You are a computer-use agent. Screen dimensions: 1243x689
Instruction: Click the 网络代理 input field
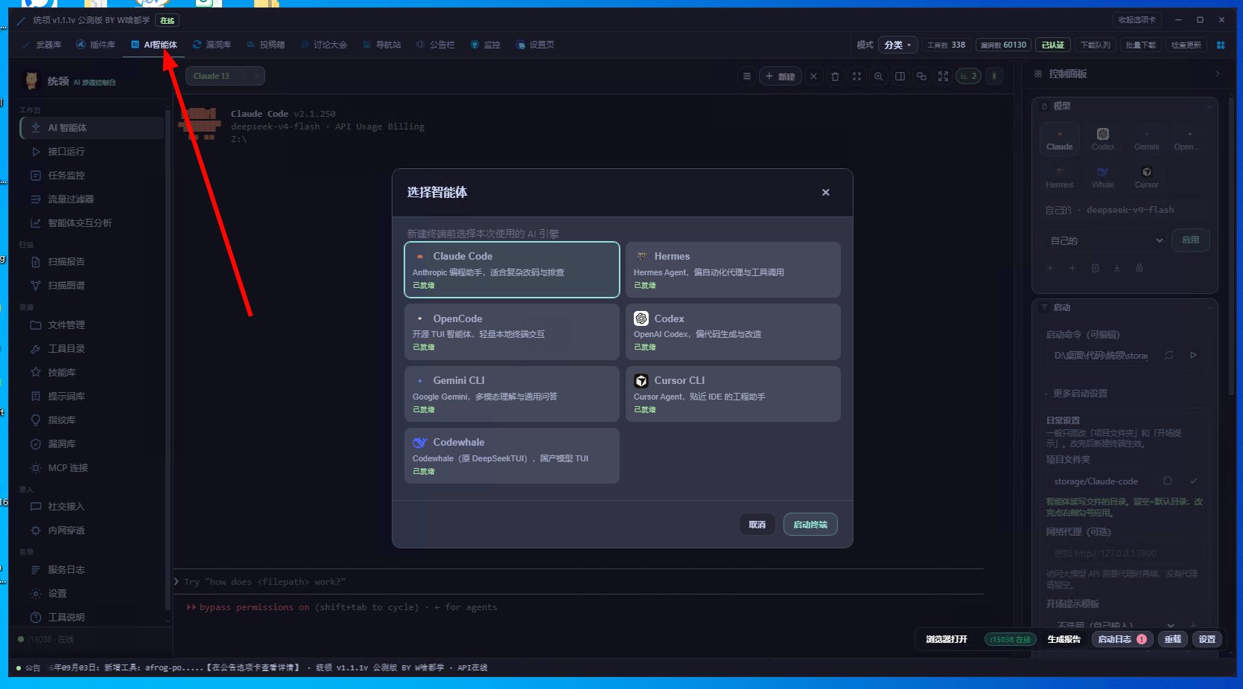pos(1125,553)
